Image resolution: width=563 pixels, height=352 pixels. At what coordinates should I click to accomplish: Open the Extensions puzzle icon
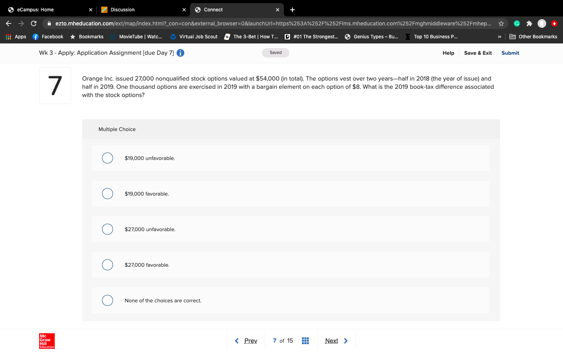pyautogui.click(x=529, y=23)
